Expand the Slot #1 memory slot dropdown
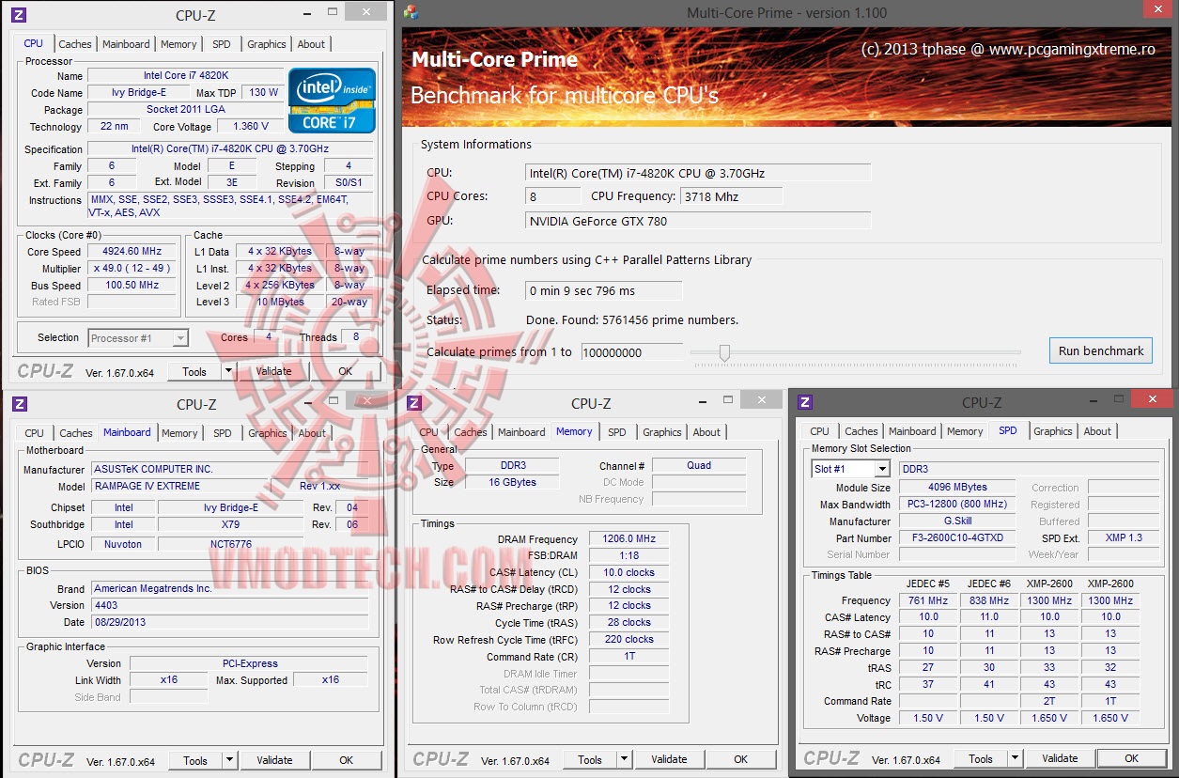This screenshot has height=778, width=1179. click(x=881, y=469)
